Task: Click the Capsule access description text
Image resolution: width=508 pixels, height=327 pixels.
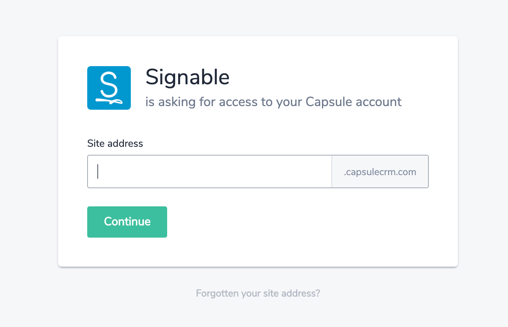Action: (x=273, y=102)
